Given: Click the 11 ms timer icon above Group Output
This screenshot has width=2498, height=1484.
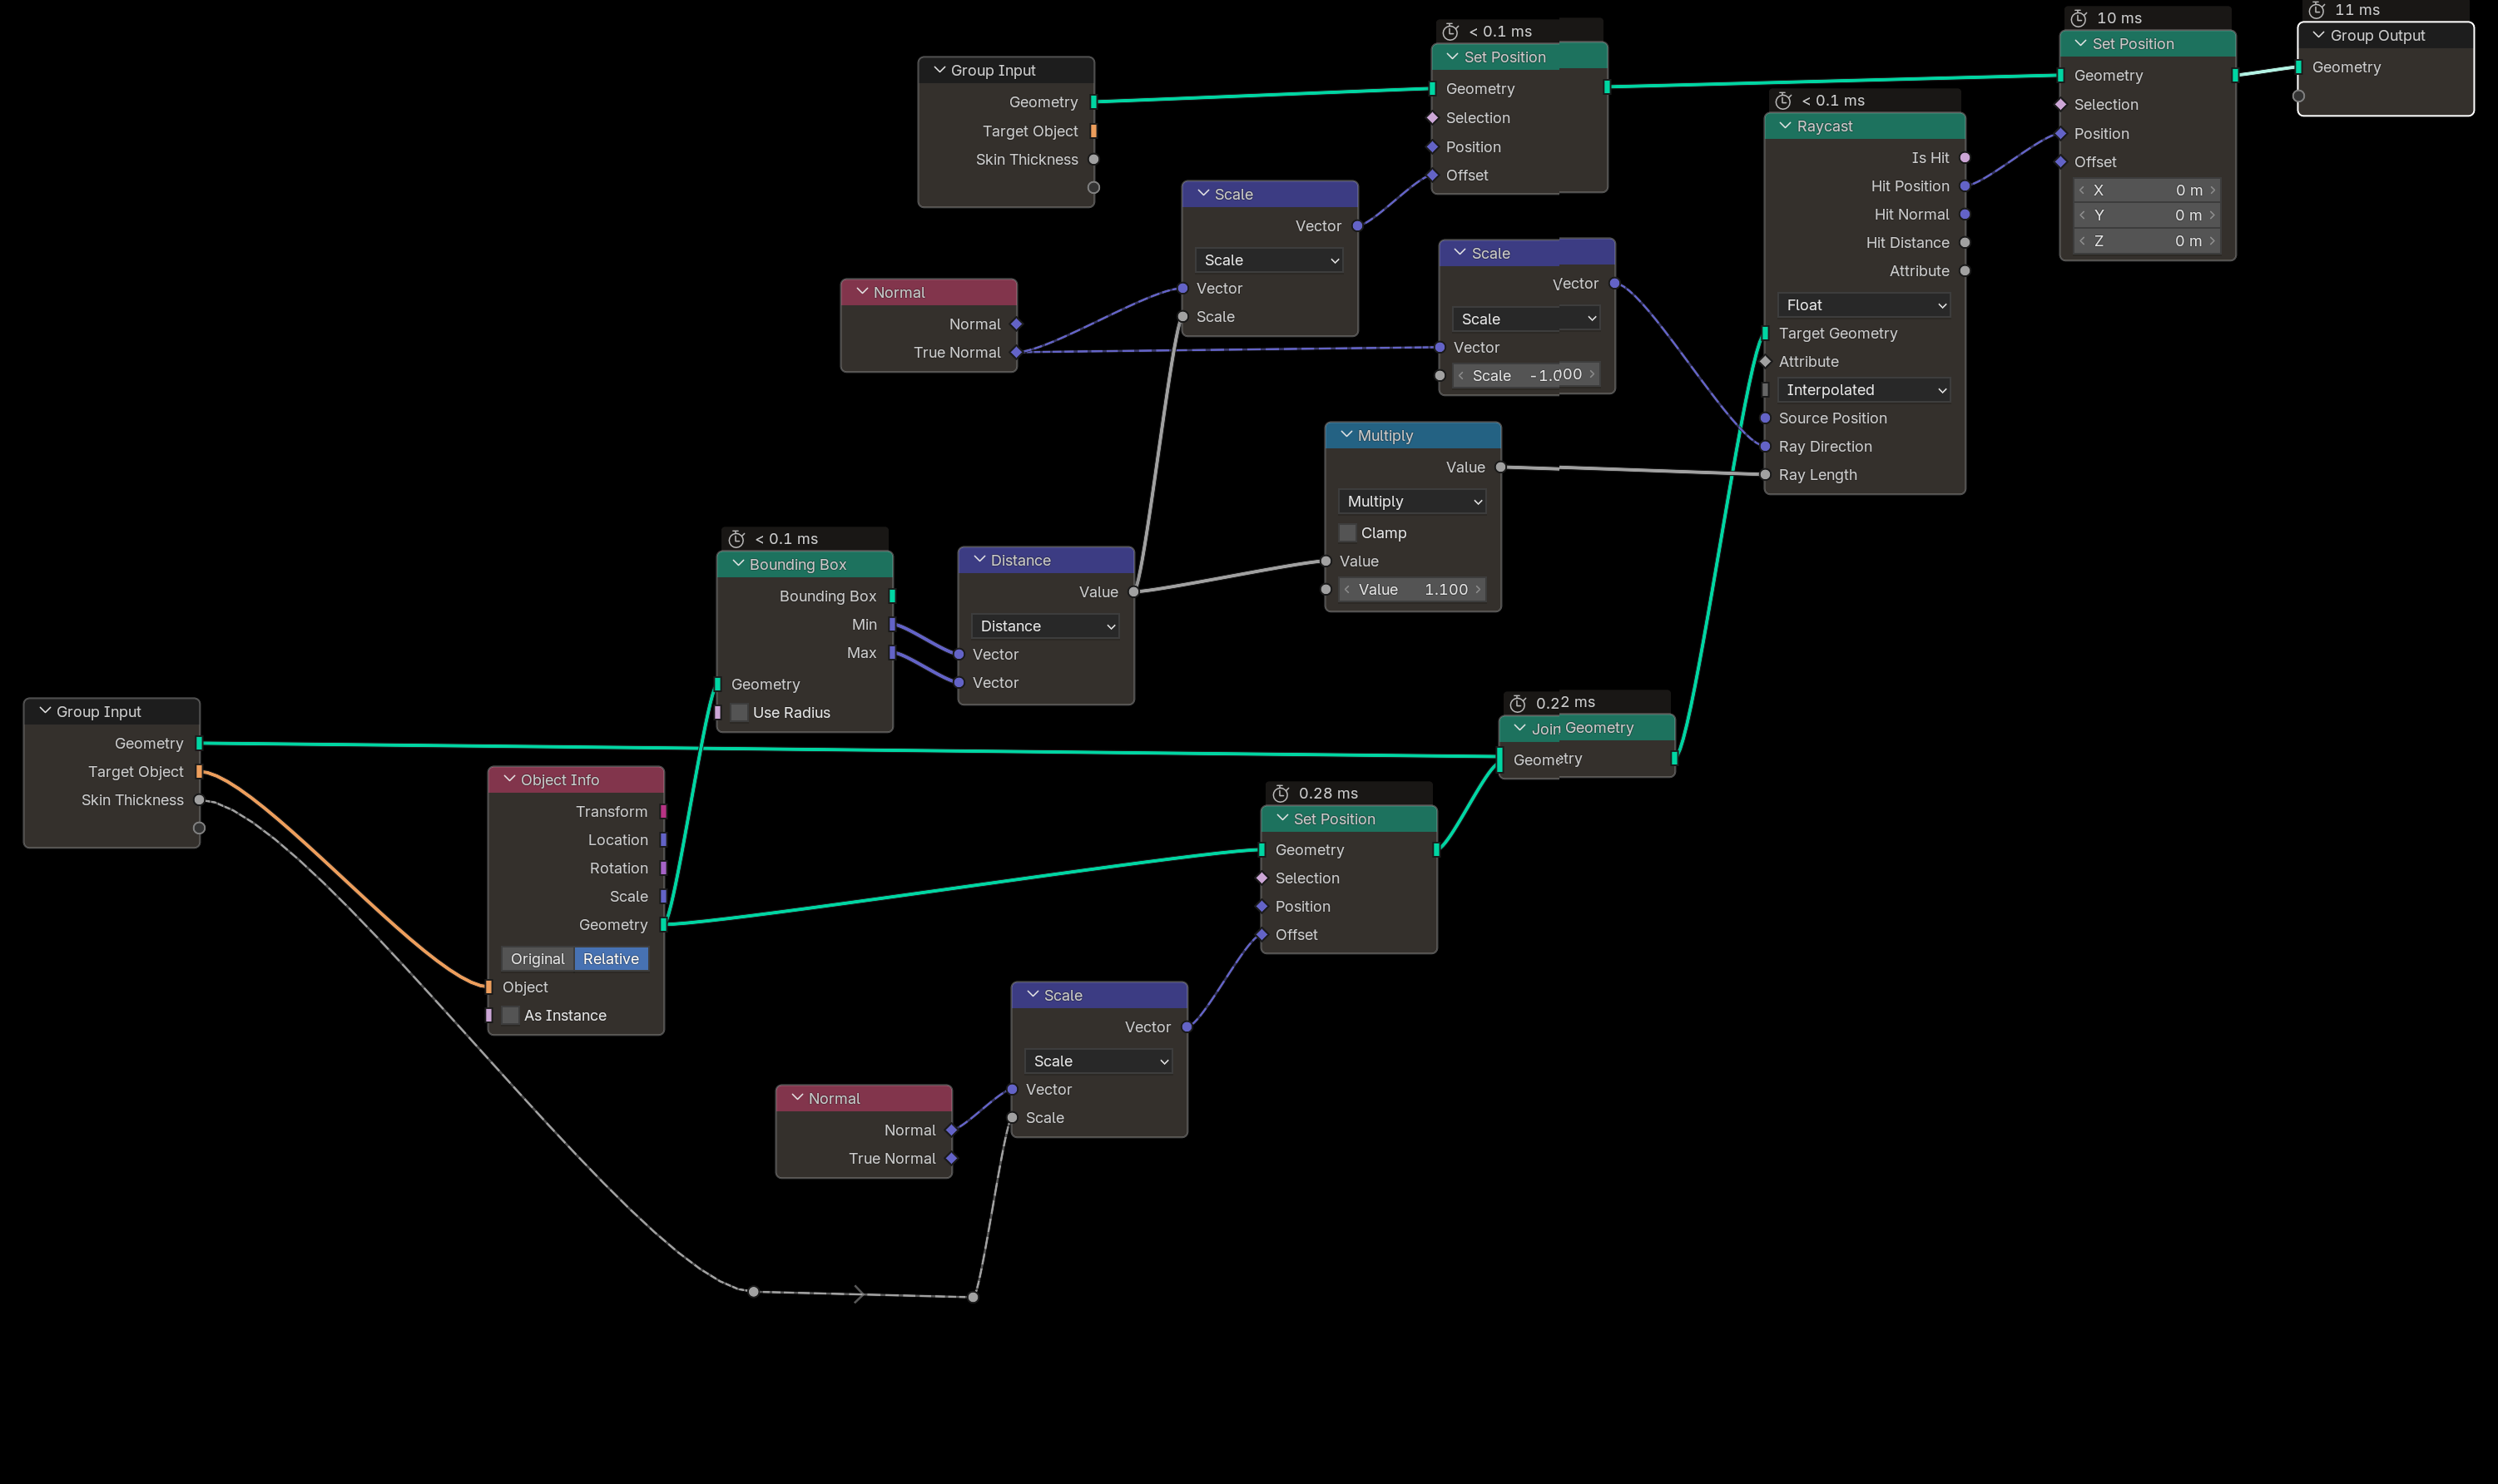Looking at the screenshot, I should tap(2316, 10).
